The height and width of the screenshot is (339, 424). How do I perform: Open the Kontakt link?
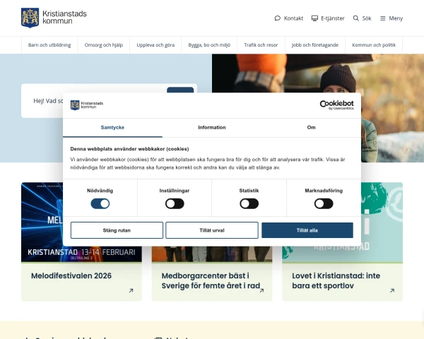coord(289,18)
